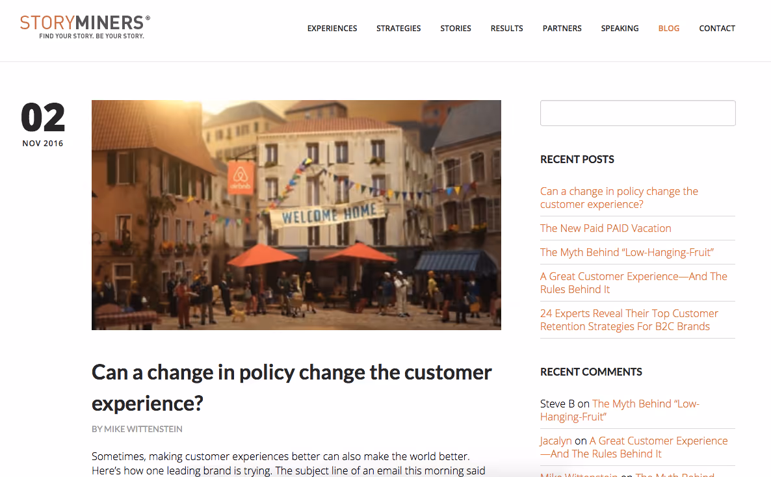Image resolution: width=771 pixels, height=477 pixels.
Task: Open the Airbnb Welcome Home featured image
Action: [x=296, y=215]
